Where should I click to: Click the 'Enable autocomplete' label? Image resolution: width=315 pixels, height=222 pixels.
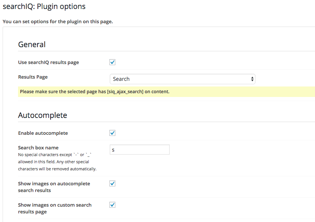click(x=43, y=133)
